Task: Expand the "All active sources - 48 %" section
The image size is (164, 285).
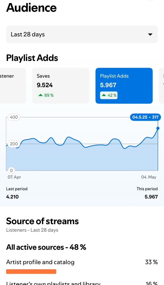Action: point(46,247)
